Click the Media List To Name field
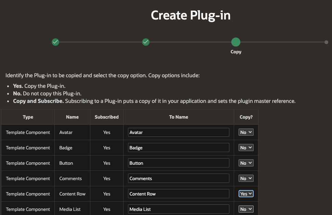Image resolution: width=332 pixels, height=215 pixels. (x=178, y=209)
